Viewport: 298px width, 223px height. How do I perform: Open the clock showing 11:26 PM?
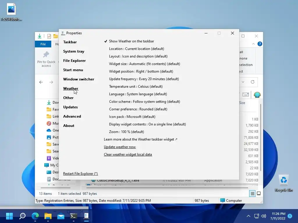(278, 216)
